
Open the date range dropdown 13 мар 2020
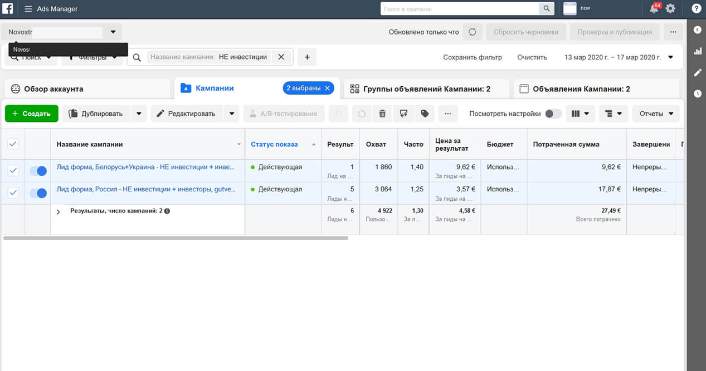pyautogui.click(x=619, y=57)
